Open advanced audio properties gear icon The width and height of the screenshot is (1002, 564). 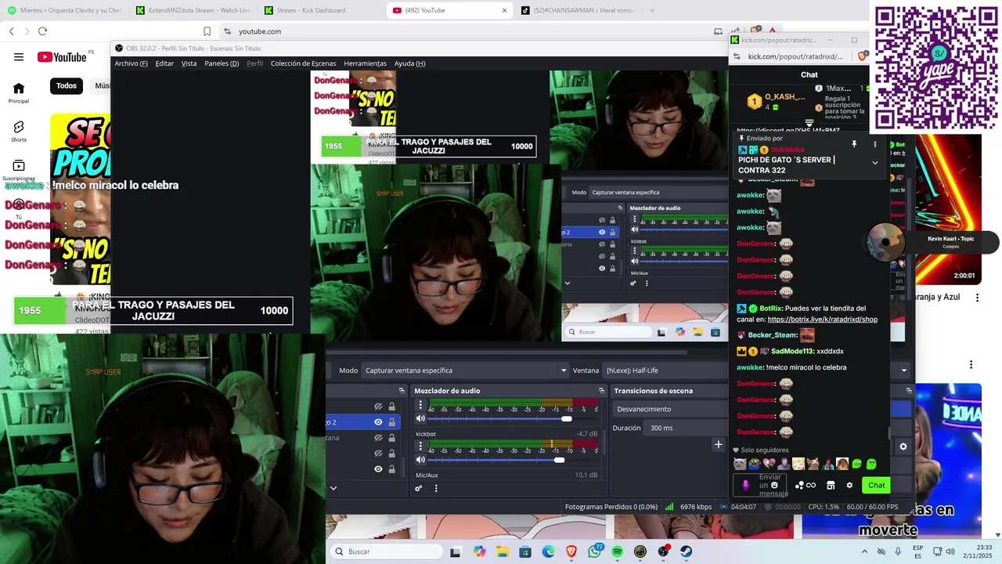(418, 488)
